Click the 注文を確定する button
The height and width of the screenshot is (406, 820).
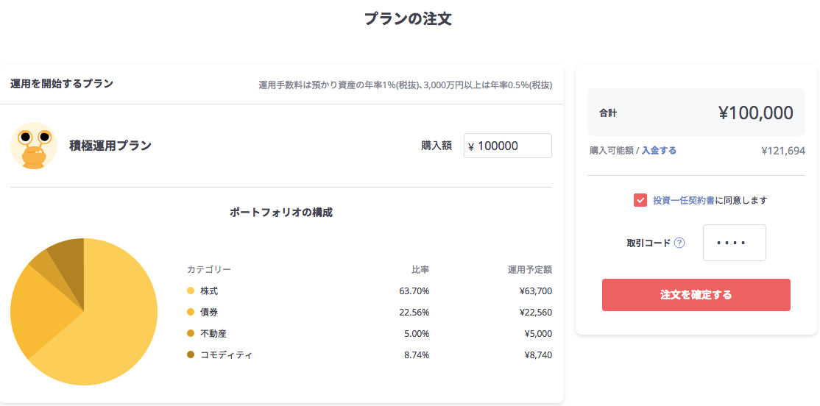696,295
